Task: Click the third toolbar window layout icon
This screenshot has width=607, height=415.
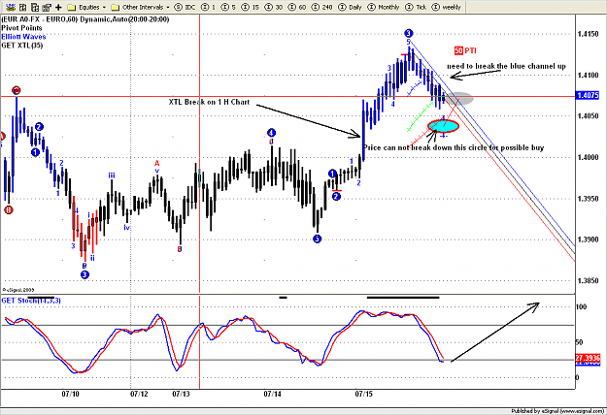Action: (35, 7)
